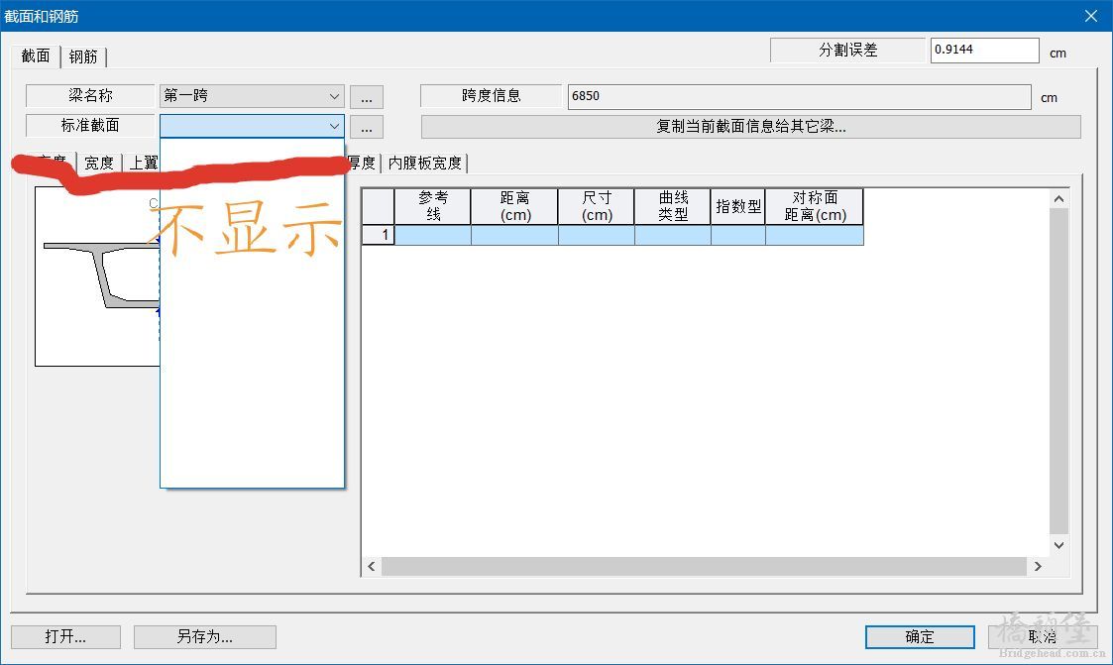Click the 取消 button

click(x=1043, y=636)
